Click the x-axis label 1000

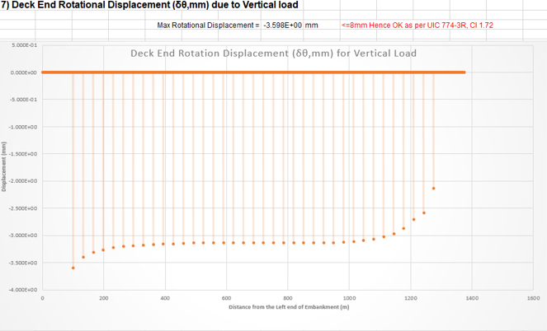click(349, 298)
